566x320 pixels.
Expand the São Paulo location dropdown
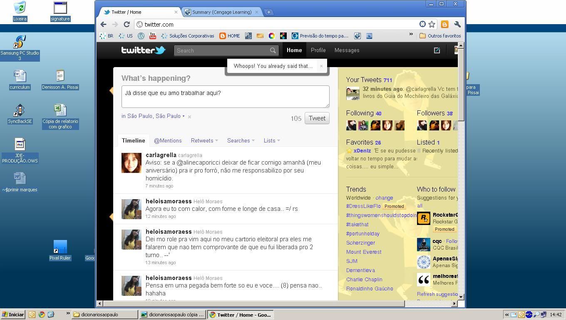184,116
